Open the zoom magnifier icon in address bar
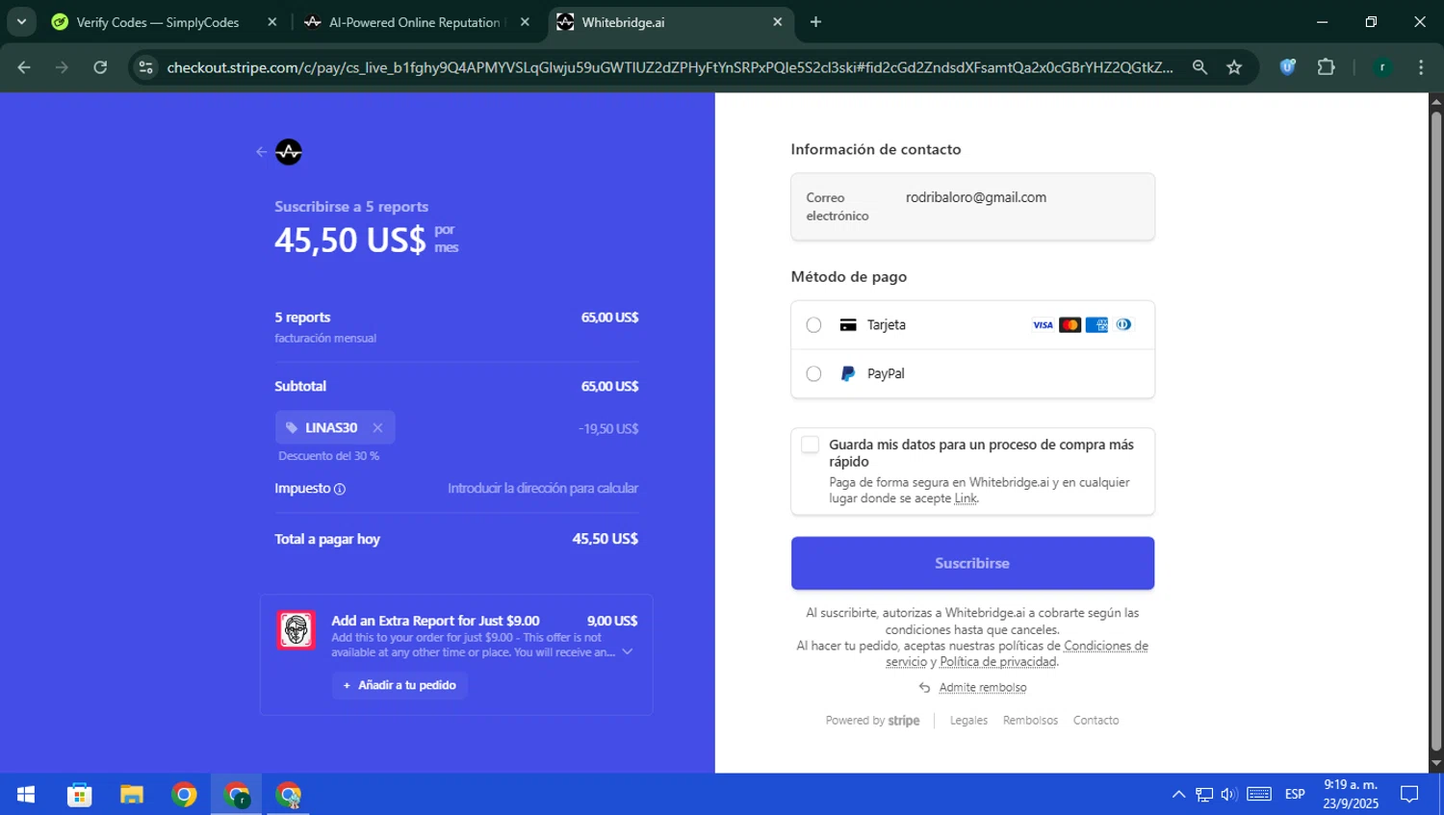 [x=1199, y=67]
